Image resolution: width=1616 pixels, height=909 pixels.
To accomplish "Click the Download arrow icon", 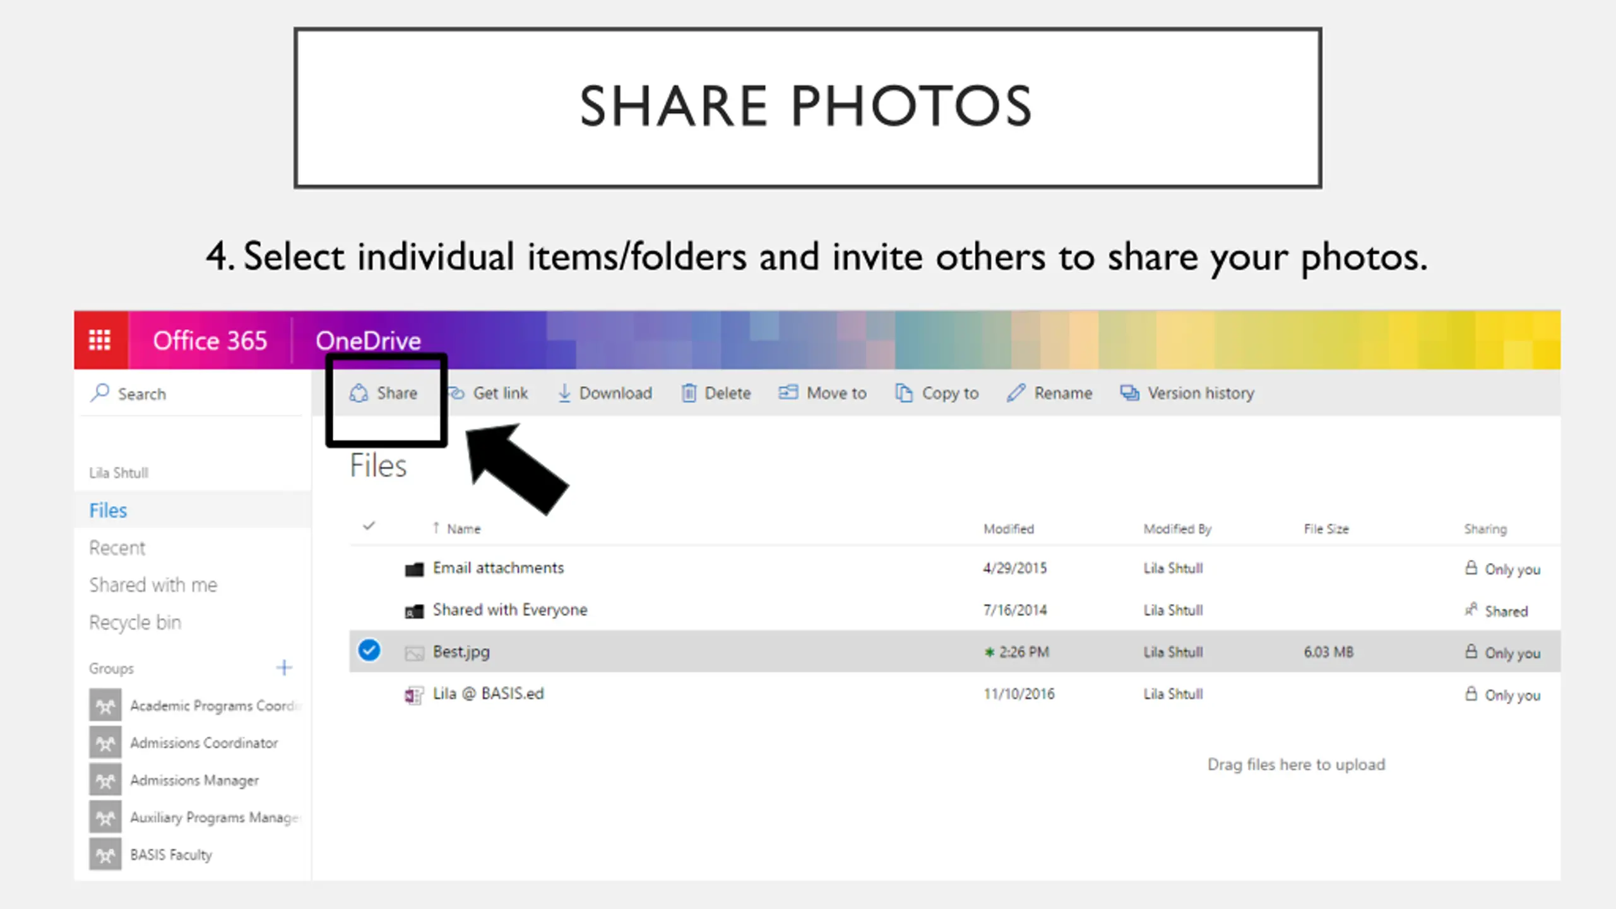I will tap(564, 393).
